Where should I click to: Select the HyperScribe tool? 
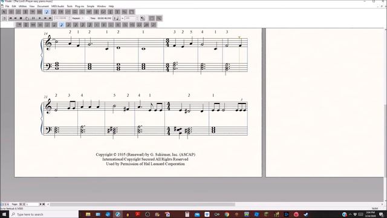point(60,12)
